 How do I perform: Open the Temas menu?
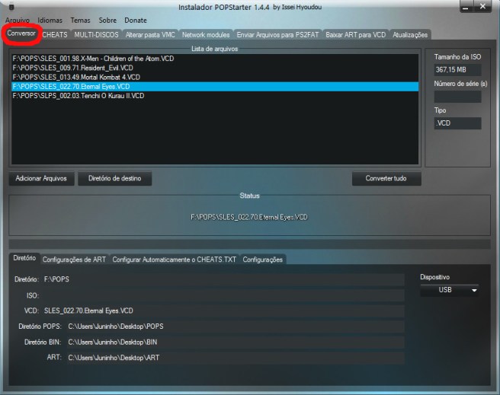81,21
